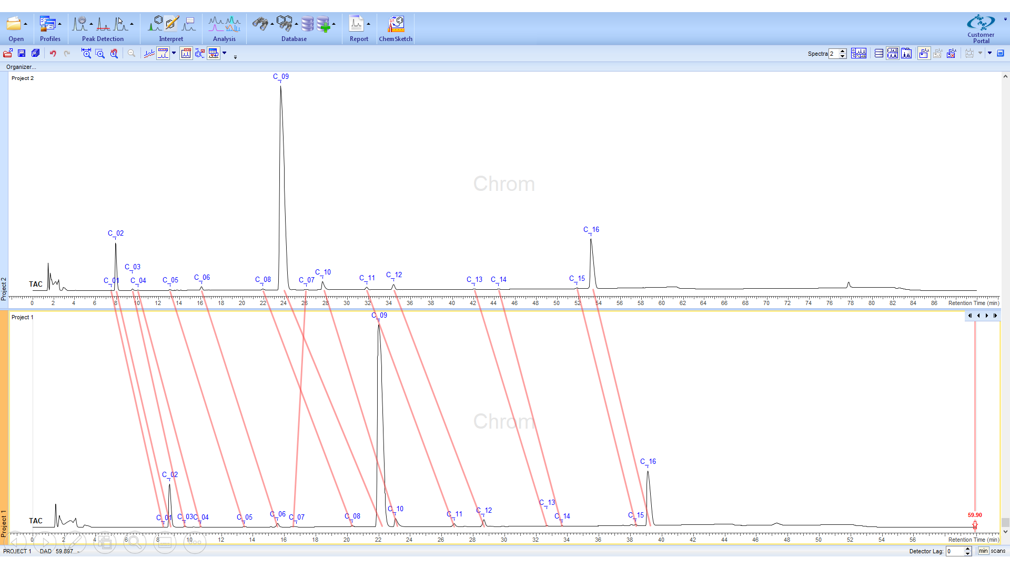The width and height of the screenshot is (1010, 568).
Task: Increase the Spectra count stepper
Action: tap(843, 51)
